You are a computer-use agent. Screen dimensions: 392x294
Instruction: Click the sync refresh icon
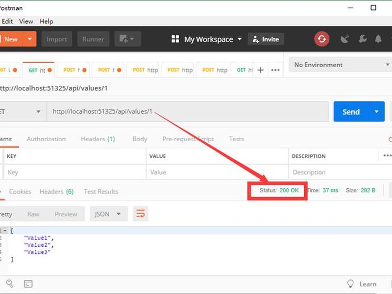pos(322,39)
